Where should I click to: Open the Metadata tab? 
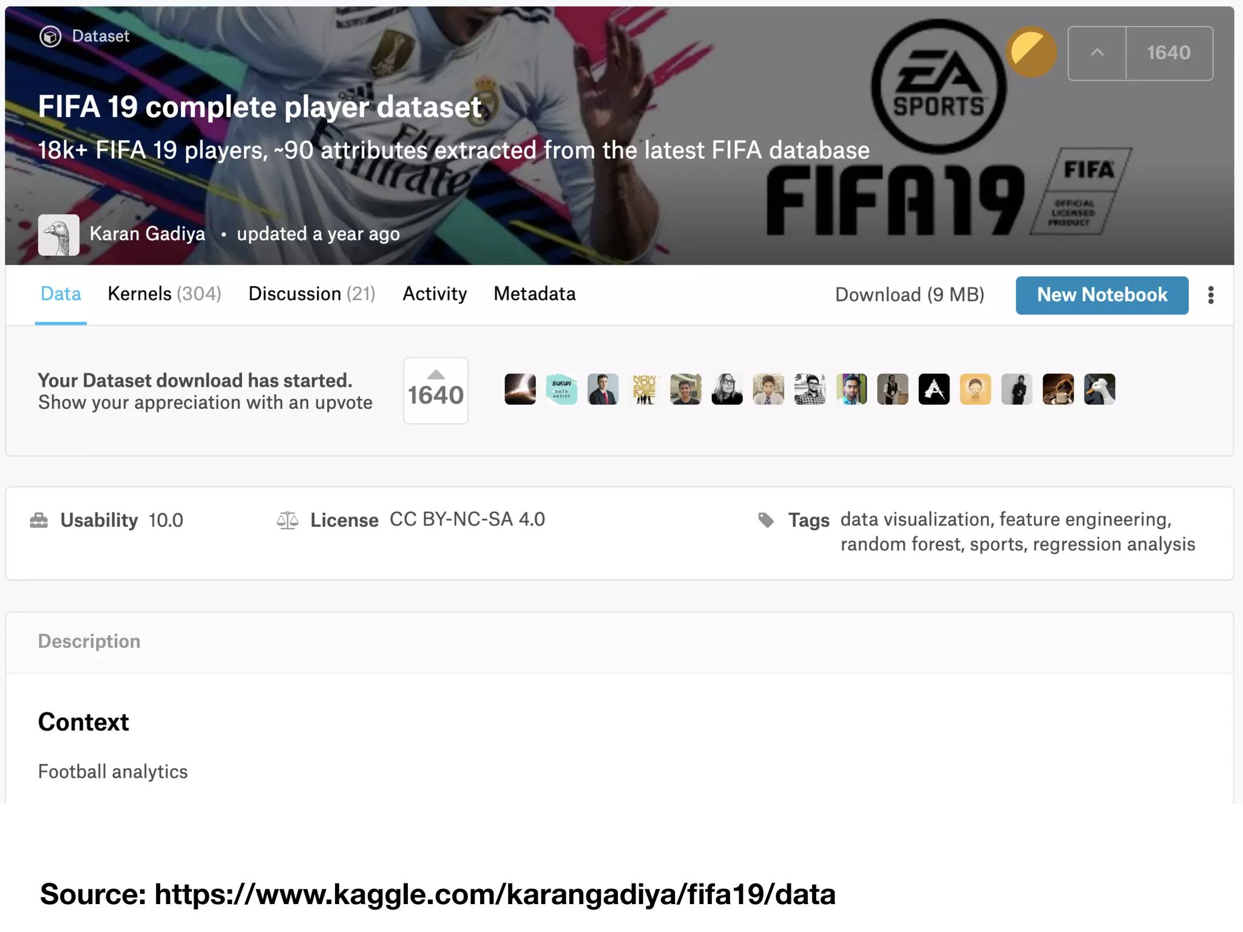535,294
